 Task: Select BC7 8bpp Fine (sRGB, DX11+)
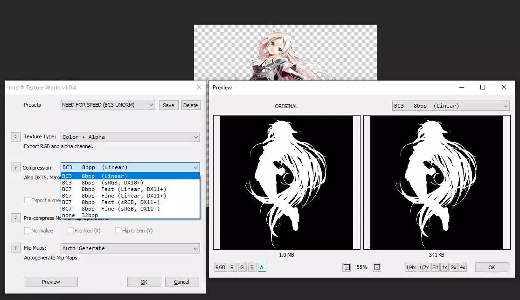tap(130, 209)
